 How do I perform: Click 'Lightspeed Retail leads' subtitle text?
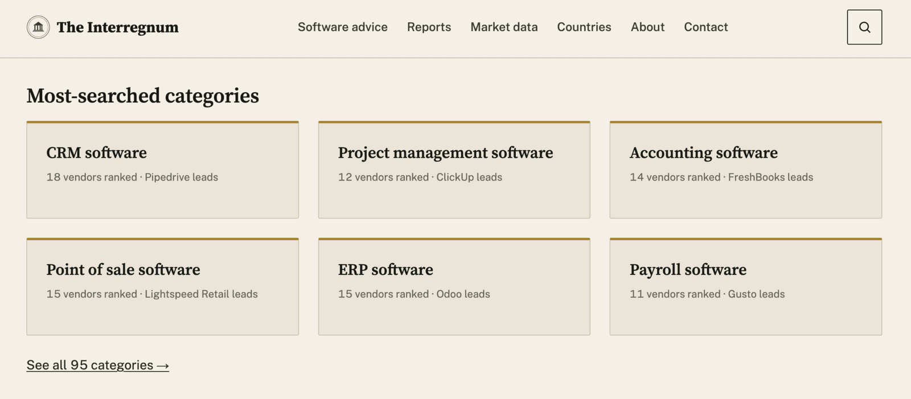pos(201,294)
